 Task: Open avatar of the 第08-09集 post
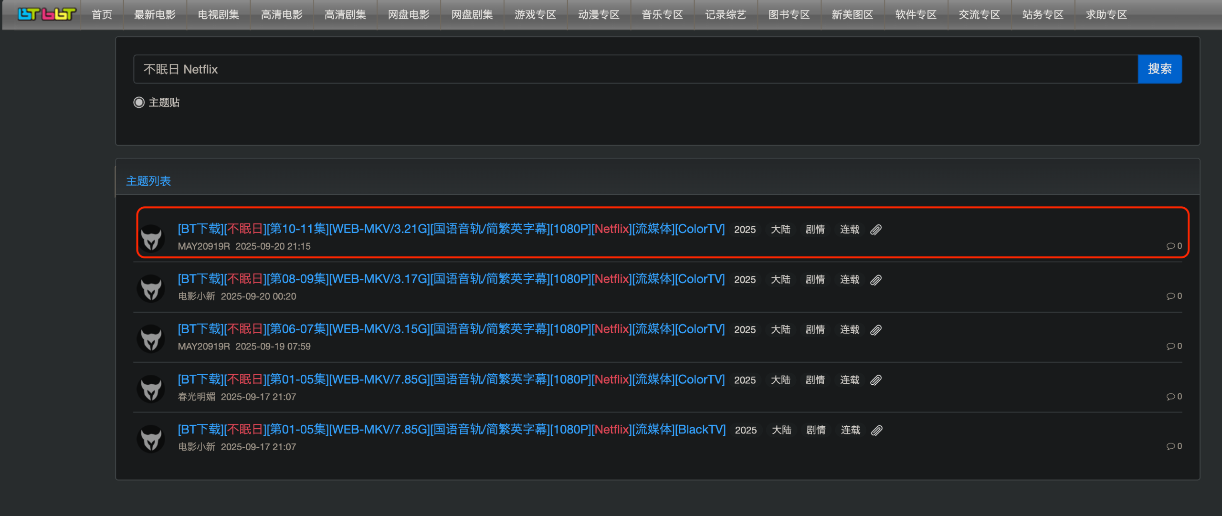tap(151, 288)
